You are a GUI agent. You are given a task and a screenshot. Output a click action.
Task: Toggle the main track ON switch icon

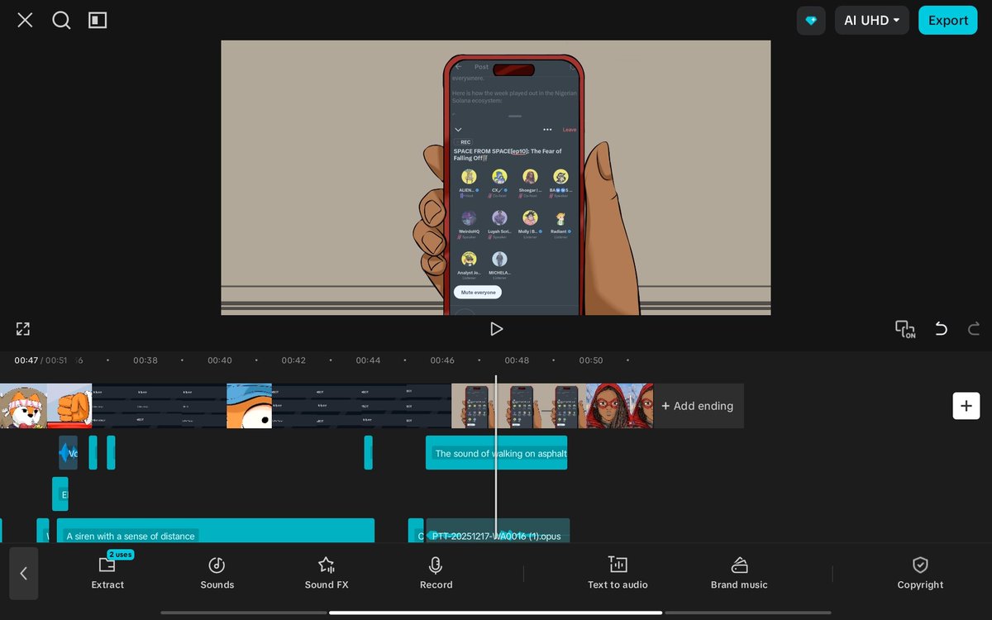(x=905, y=329)
